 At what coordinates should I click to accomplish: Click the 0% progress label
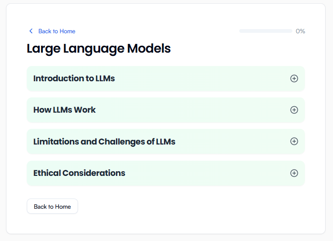point(300,31)
